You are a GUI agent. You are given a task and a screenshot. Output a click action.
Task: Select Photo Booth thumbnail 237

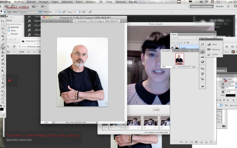coord(134,121)
